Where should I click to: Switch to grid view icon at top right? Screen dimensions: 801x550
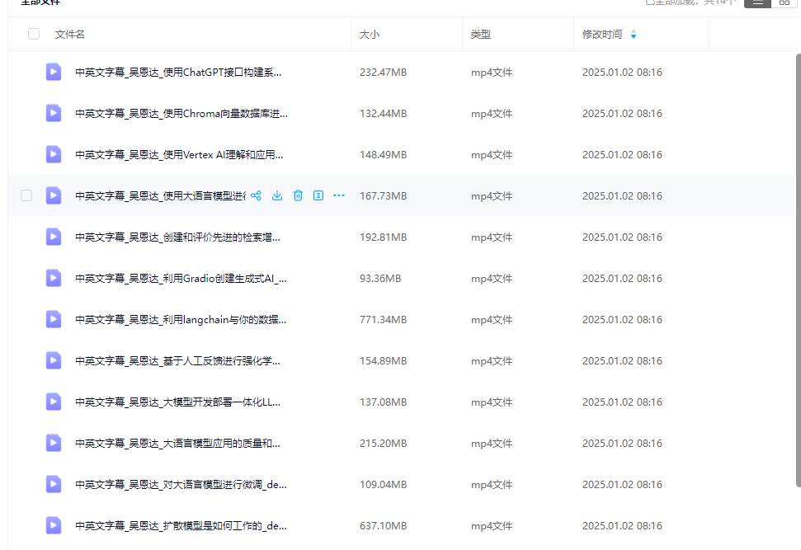click(x=785, y=2)
